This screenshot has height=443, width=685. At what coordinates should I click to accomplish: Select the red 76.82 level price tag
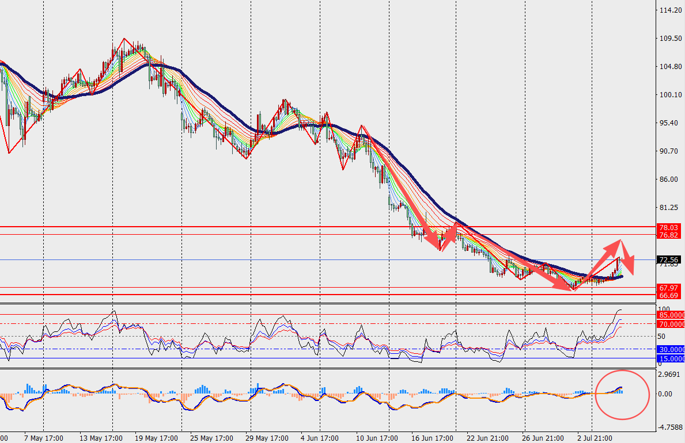(669, 235)
